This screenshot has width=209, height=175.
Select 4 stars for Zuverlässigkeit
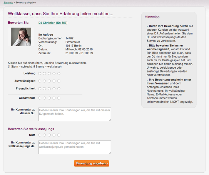click(x=54, y=81)
